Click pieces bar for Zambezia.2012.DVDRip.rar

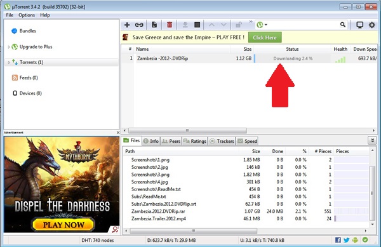tap(351, 211)
